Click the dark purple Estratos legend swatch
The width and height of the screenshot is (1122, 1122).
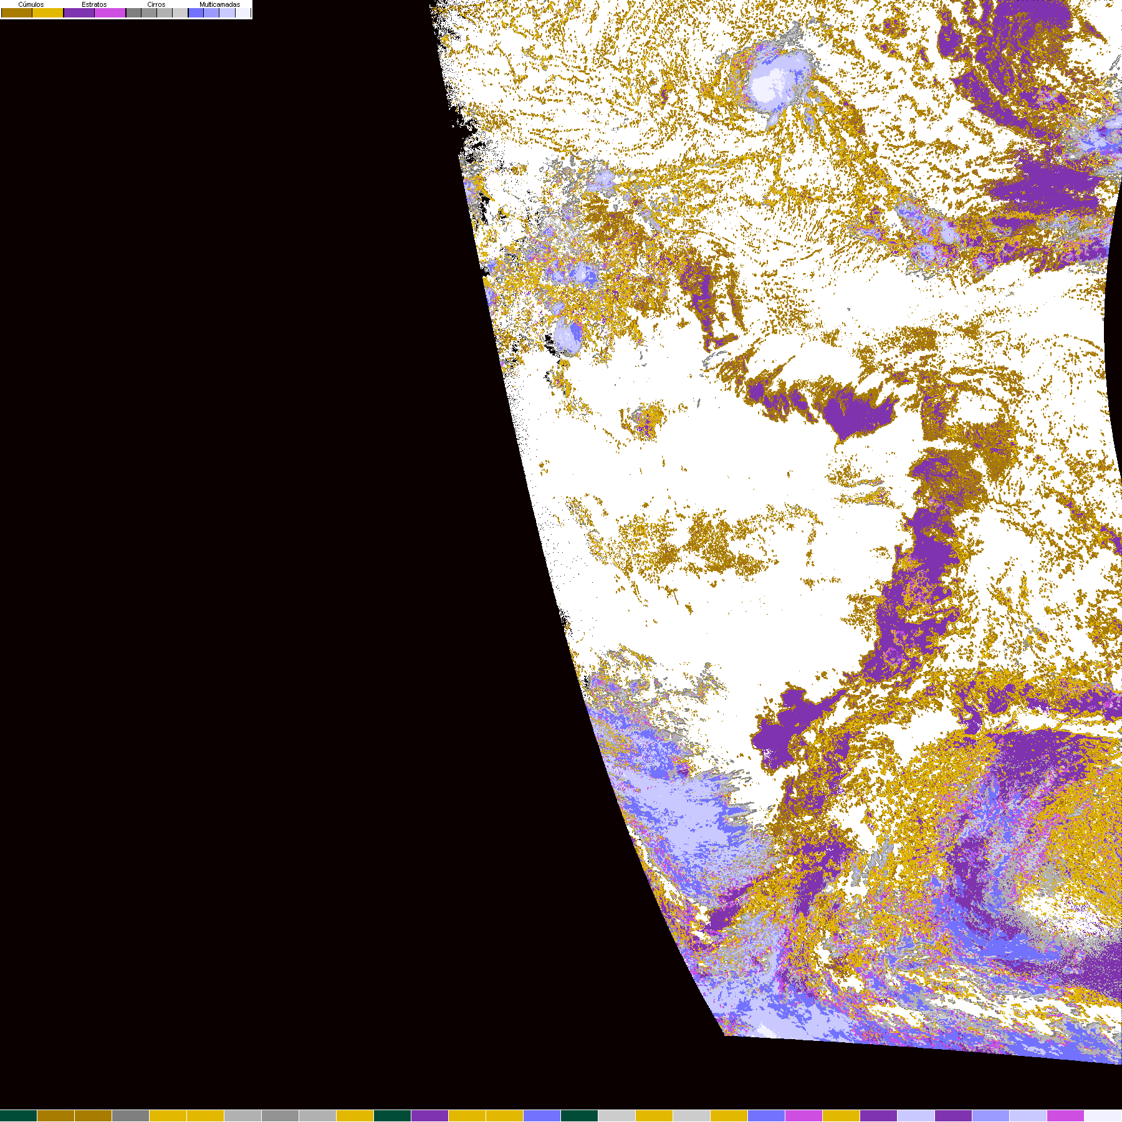tap(79, 12)
